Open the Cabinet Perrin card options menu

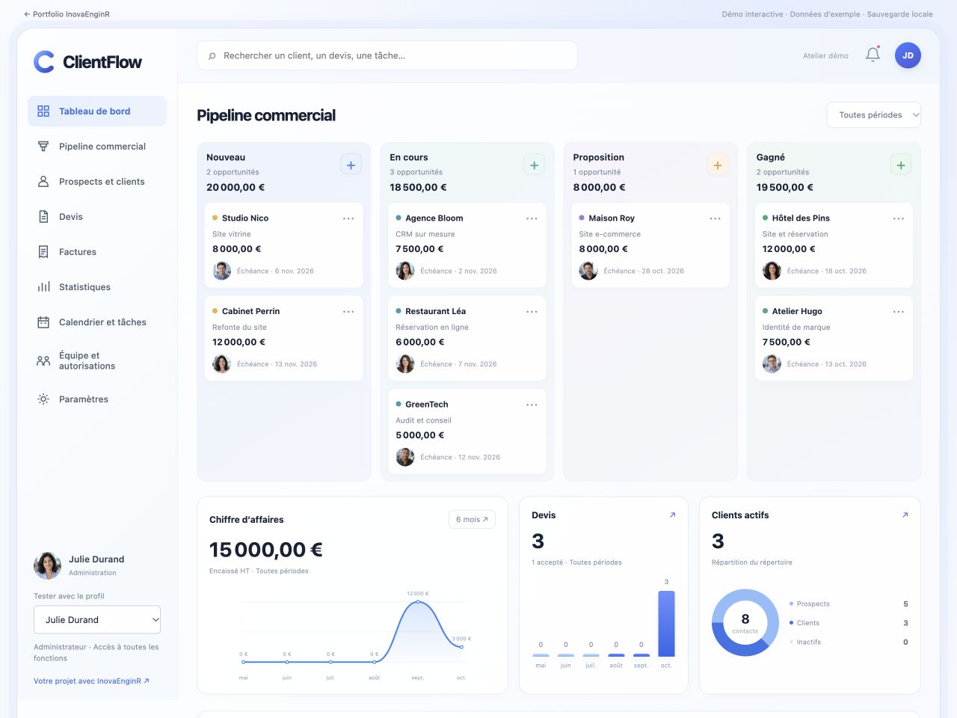click(348, 311)
